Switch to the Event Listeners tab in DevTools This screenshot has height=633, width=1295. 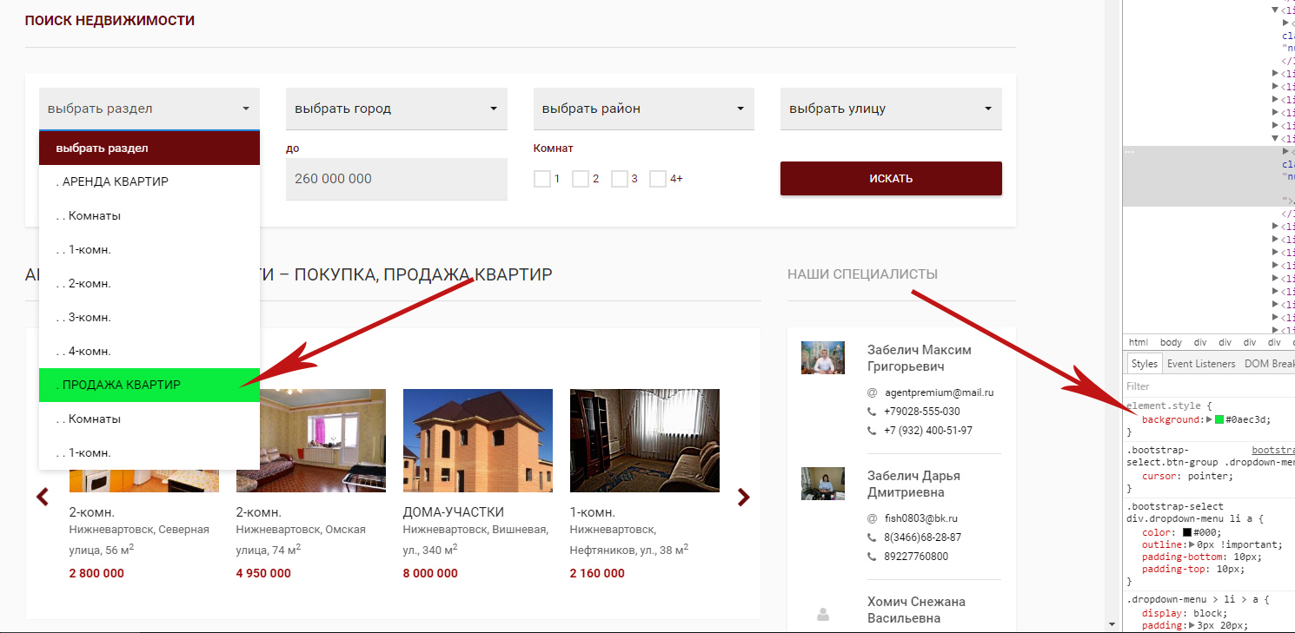[1200, 364]
